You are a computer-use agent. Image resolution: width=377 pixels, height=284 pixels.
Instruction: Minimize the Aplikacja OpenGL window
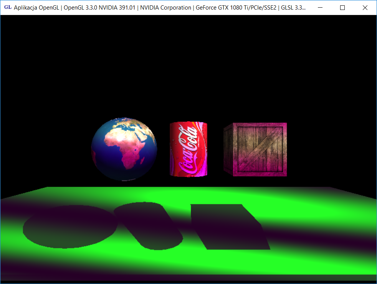pyautogui.click(x=320, y=8)
